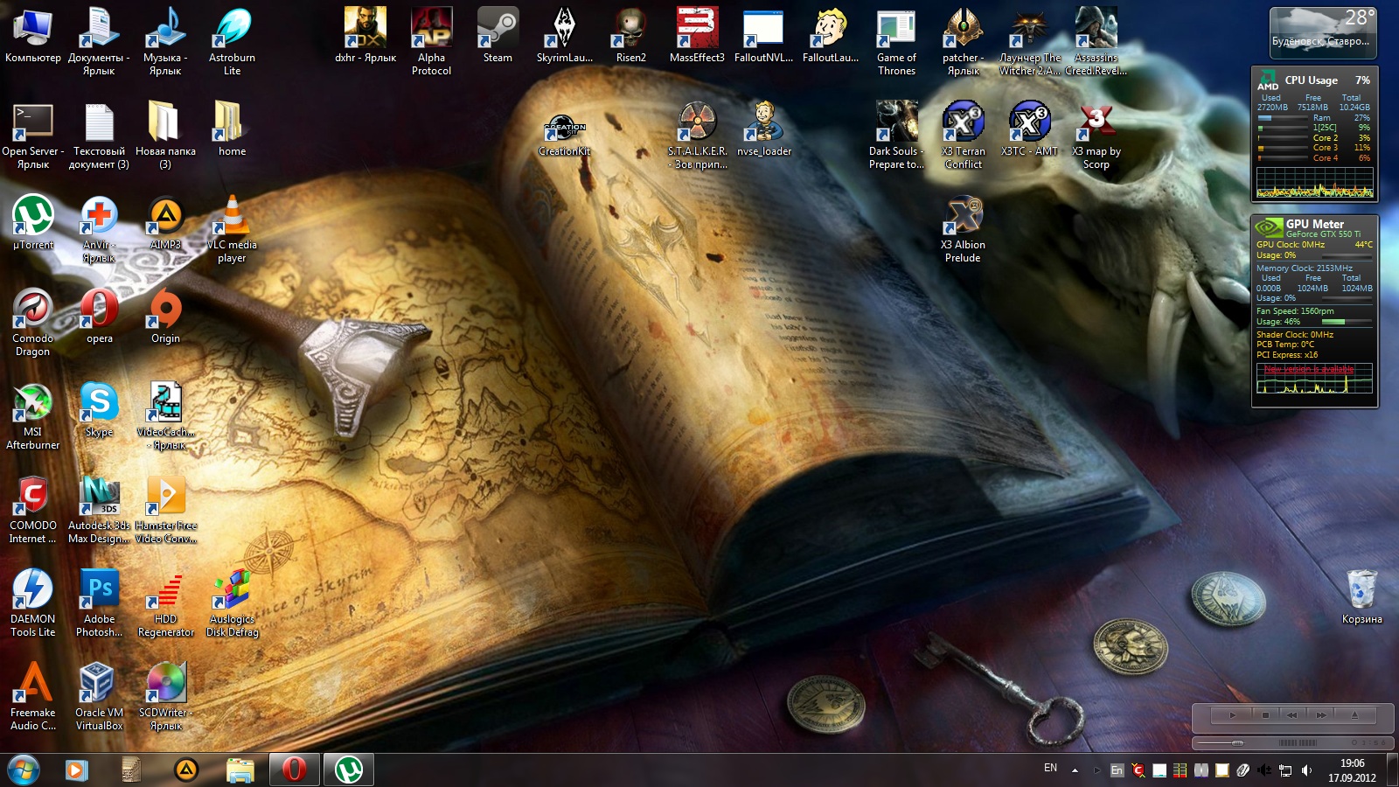Click the system volume speaker tray icon
Screen dimensions: 1399x787
pyautogui.click(x=1306, y=770)
